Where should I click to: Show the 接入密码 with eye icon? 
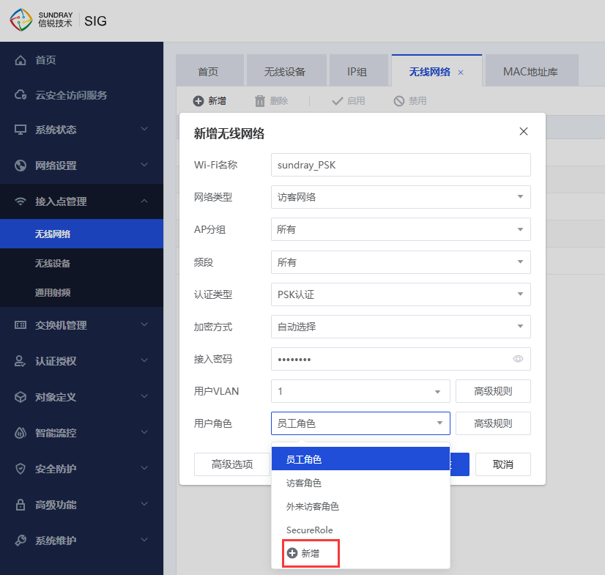tap(518, 359)
